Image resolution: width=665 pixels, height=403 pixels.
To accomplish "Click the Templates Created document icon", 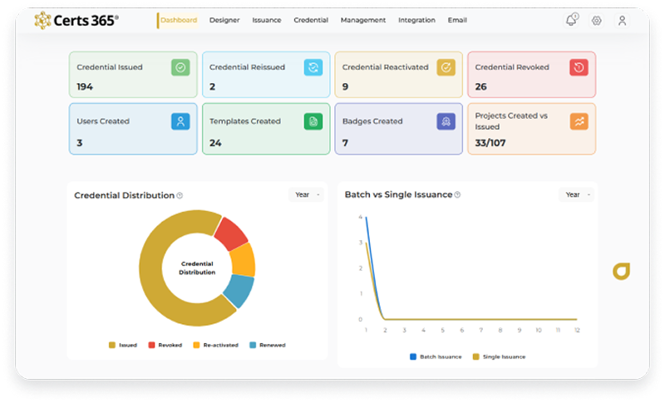I will (x=313, y=121).
